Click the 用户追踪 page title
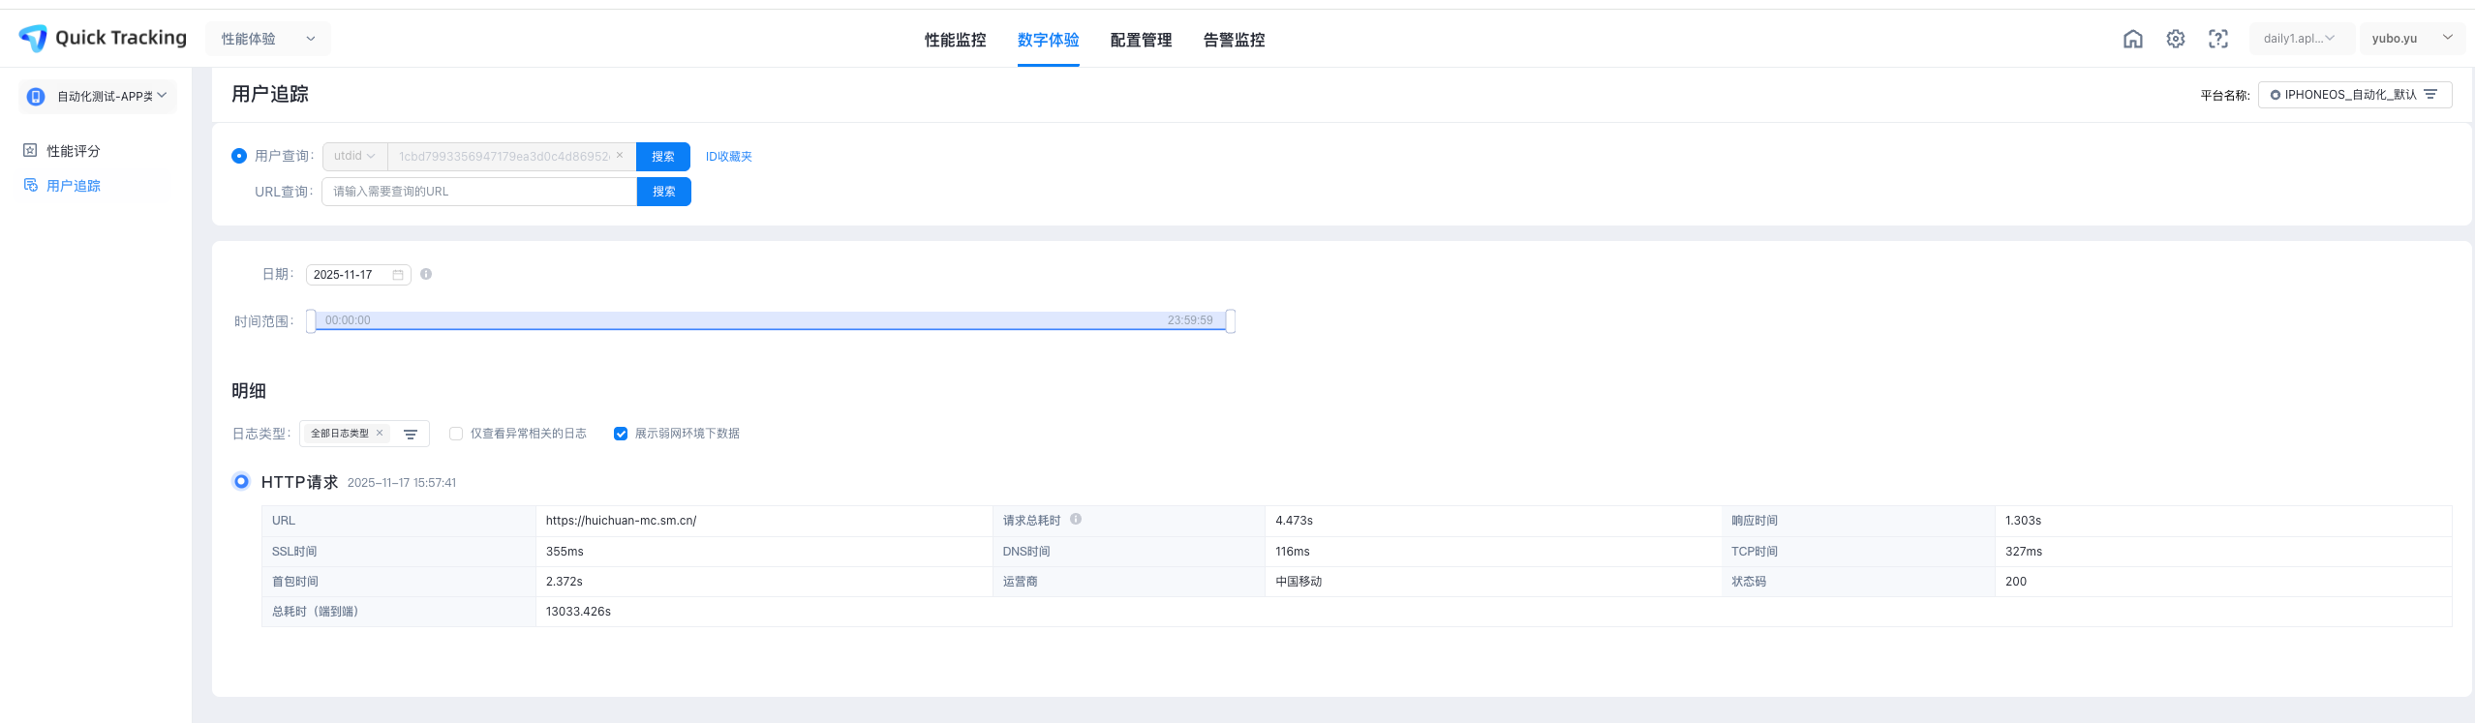This screenshot has height=723, width=2475. click(x=270, y=94)
